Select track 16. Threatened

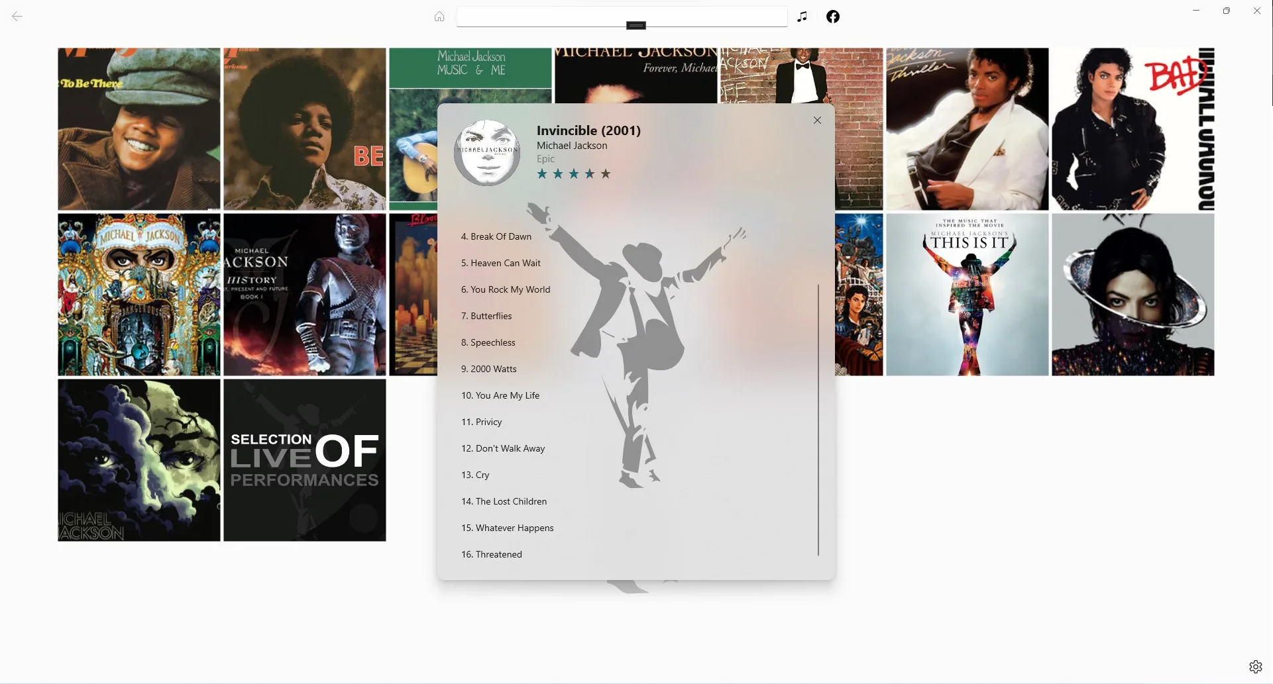[x=492, y=554]
